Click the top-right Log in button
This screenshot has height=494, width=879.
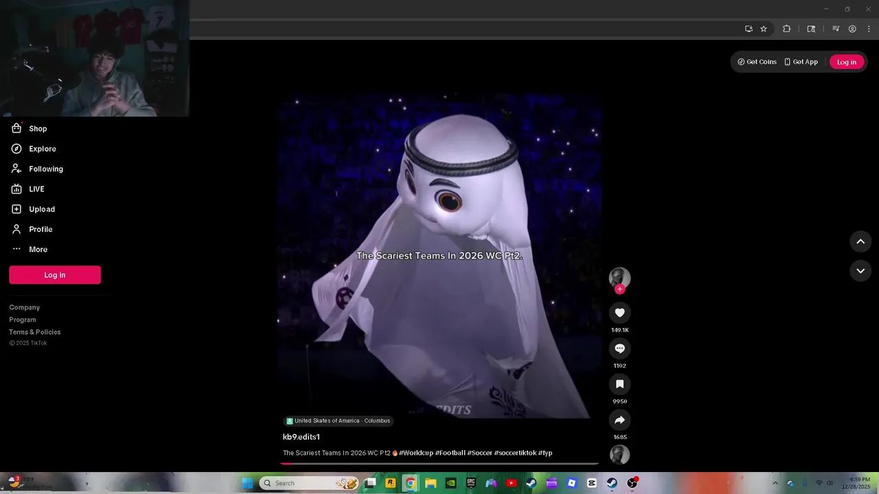pyautogui.click(x=847, y=62)
